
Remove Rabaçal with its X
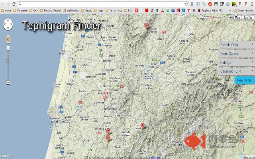[252, 62]
